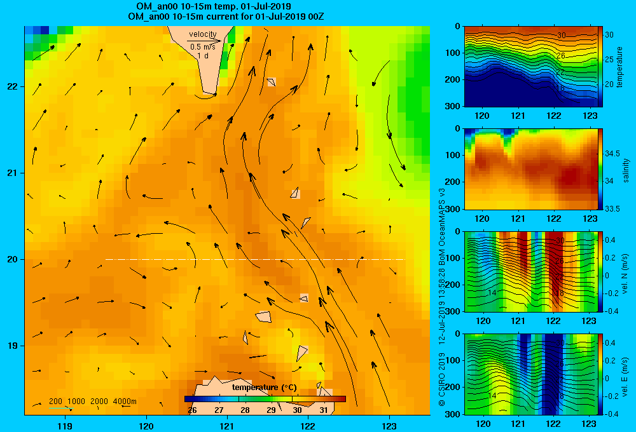Select the vertical 'salinity' axis label
The height and width of the screenshot is (432, 636).
(x=626, y=170)
